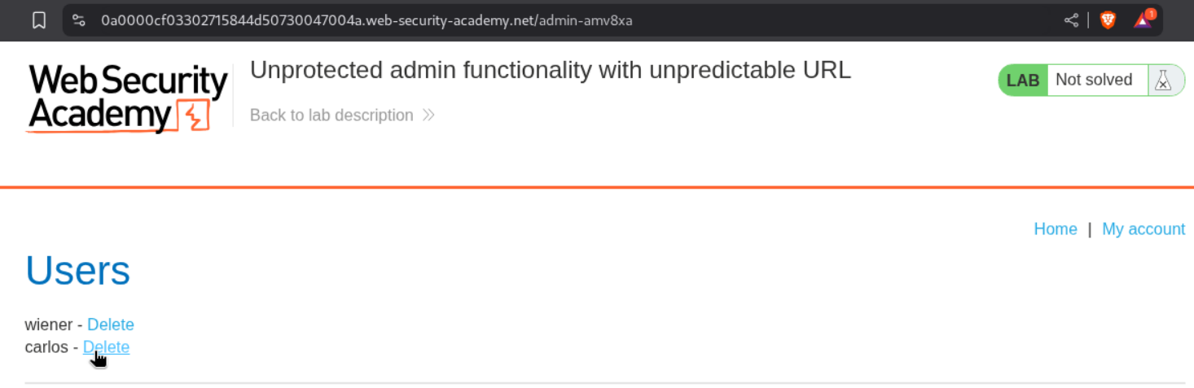Viewport: 1194px width, 388px height.
Task: Click the Not solved status label
Action: click(1094, 81)
